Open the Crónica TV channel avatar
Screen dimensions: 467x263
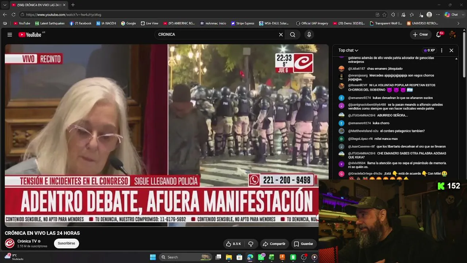9,243
